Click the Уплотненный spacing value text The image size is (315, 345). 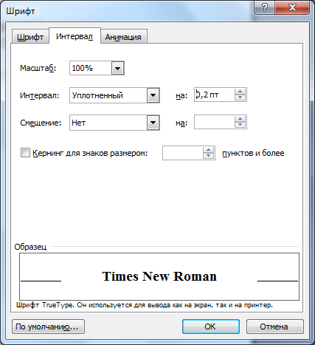(97, 95)
